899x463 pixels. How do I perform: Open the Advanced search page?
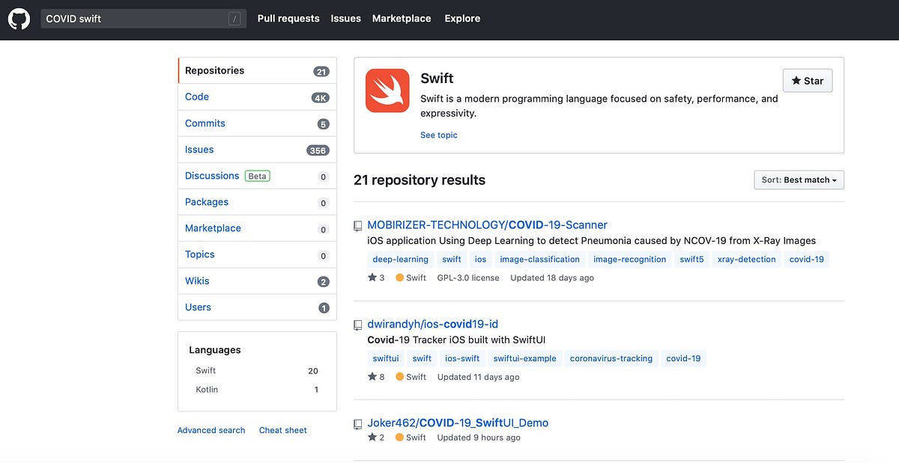211,429
